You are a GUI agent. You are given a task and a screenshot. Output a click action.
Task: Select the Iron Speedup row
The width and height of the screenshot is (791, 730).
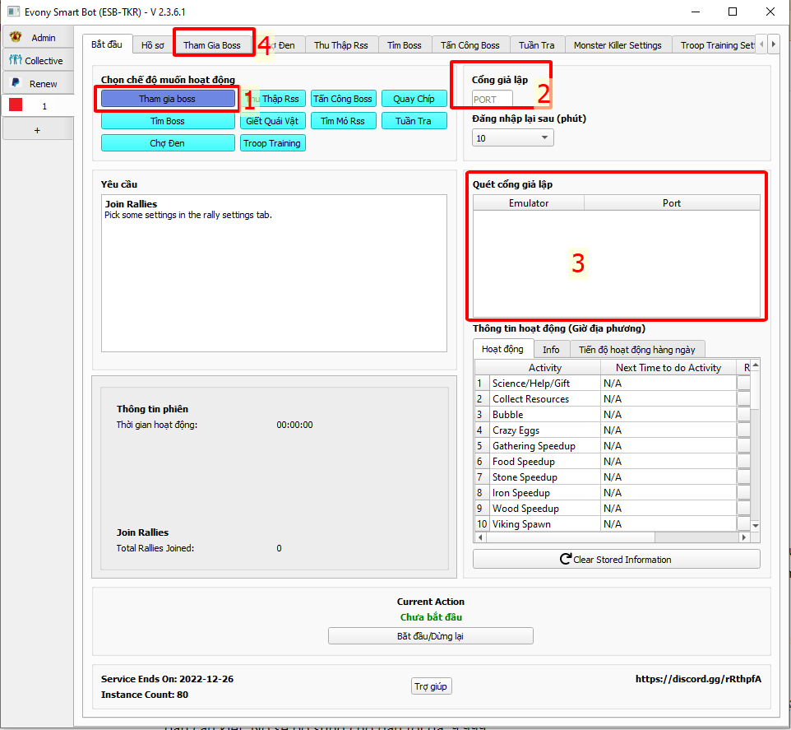pos(613,493)
